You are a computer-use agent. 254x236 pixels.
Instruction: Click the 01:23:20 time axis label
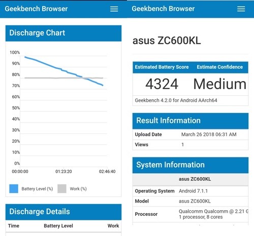coord(63,172)
